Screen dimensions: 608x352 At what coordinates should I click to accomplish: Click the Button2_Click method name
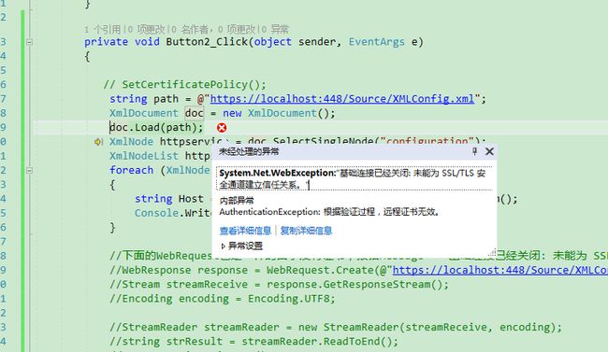pyautogui.click(x=207, y=42)
